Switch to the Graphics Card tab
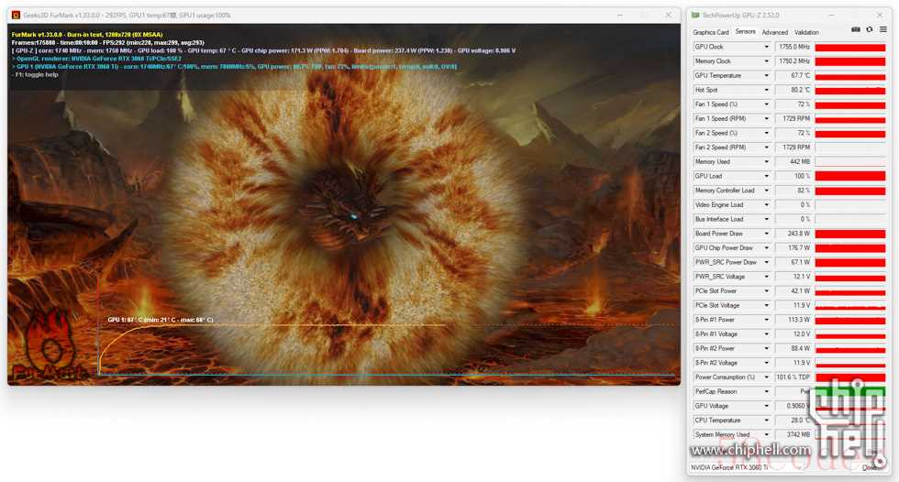Viewport: 899px width, 482px height. click(x=710, y=32)
